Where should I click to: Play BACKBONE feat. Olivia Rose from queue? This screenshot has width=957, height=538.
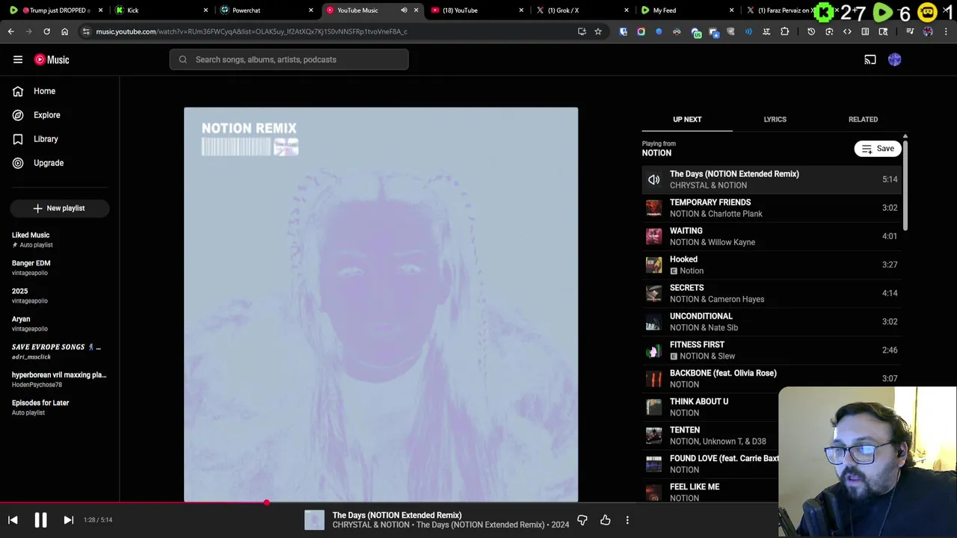[772, 378]
